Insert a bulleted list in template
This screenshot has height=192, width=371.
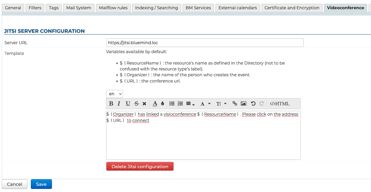pos(172,104)
